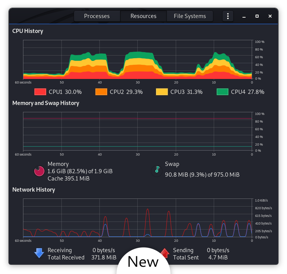This screenshot has width=287, height=274.
Task: Select the Network History heading
Action: click(34, 190)
